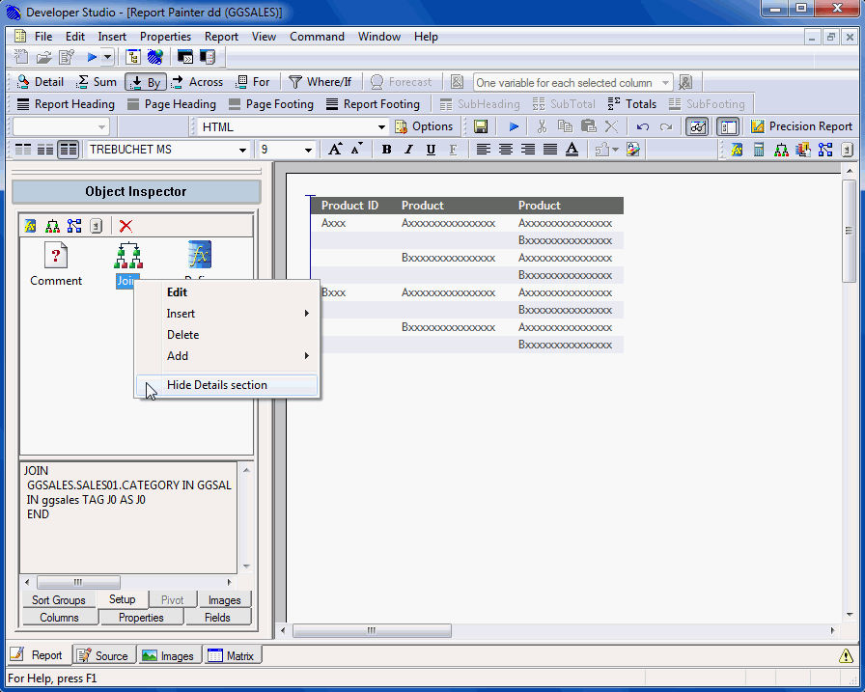Open the Properties menu in menu bar
Viewport: 865px width, 692px height.
click(165, 37)
